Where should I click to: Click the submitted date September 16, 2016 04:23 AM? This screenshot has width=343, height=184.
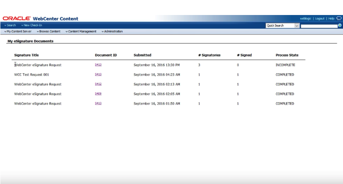[157, 75]
